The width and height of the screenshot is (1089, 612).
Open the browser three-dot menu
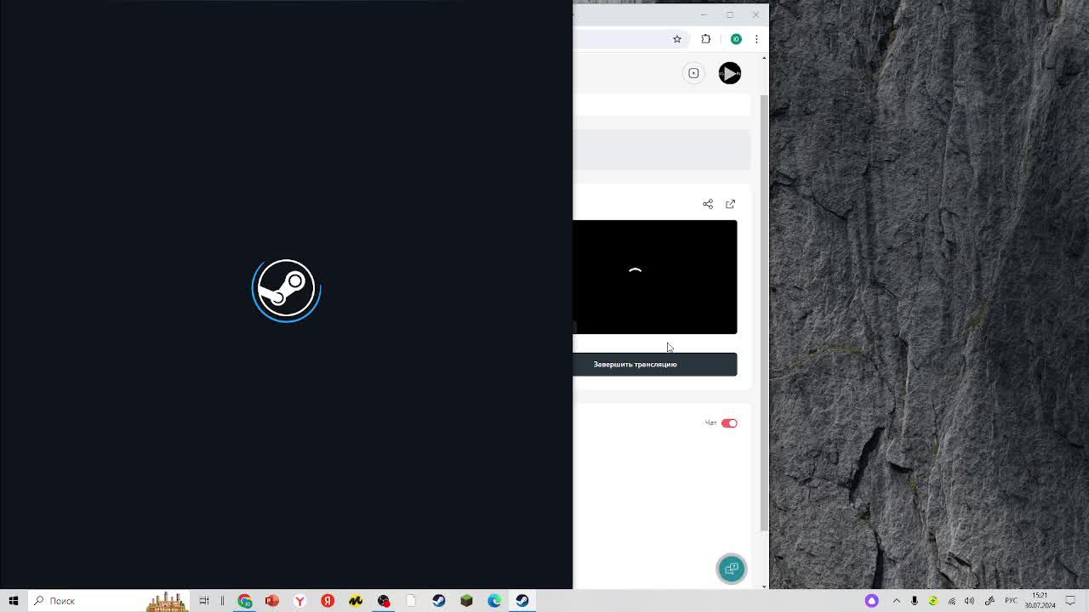(756, 39)
